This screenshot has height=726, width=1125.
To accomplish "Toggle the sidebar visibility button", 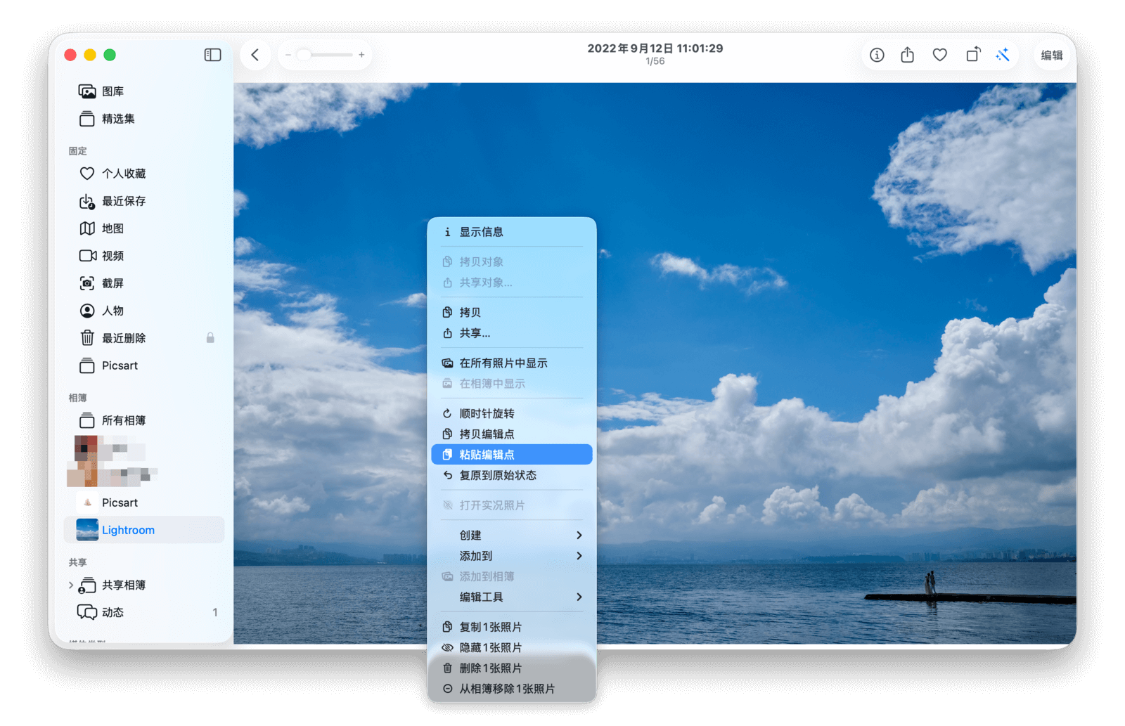I will 212,55.
